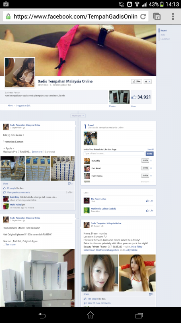Tap the Android recent apps button
Viewport: 181px width, 323px height.
(x=139, y=315)
